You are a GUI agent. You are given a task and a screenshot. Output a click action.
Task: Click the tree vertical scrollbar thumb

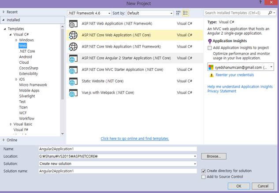pos(63,64)
